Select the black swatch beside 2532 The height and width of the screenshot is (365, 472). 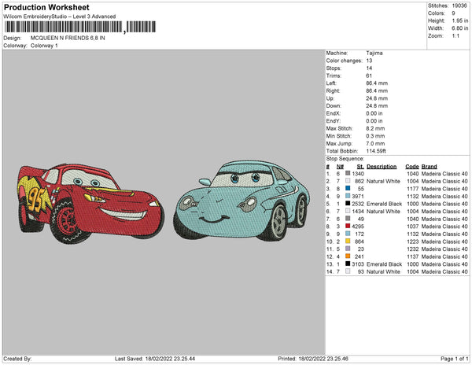[348, 204]
